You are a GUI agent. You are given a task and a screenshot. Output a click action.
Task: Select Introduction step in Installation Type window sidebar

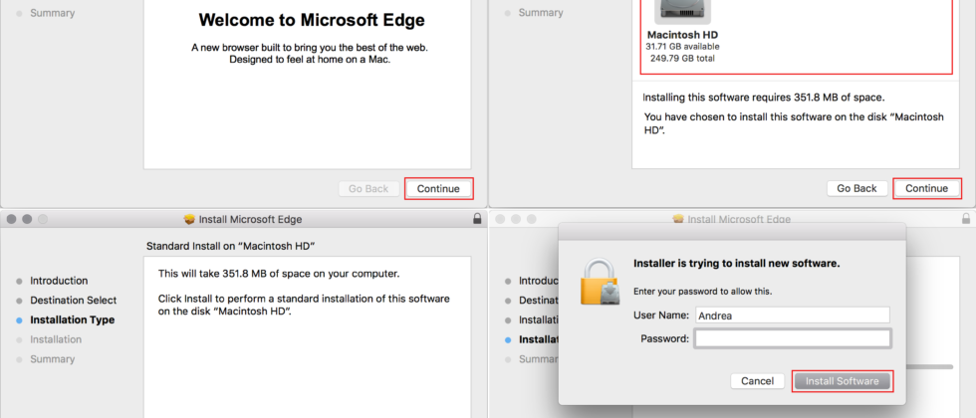click(x=59, y=281)
